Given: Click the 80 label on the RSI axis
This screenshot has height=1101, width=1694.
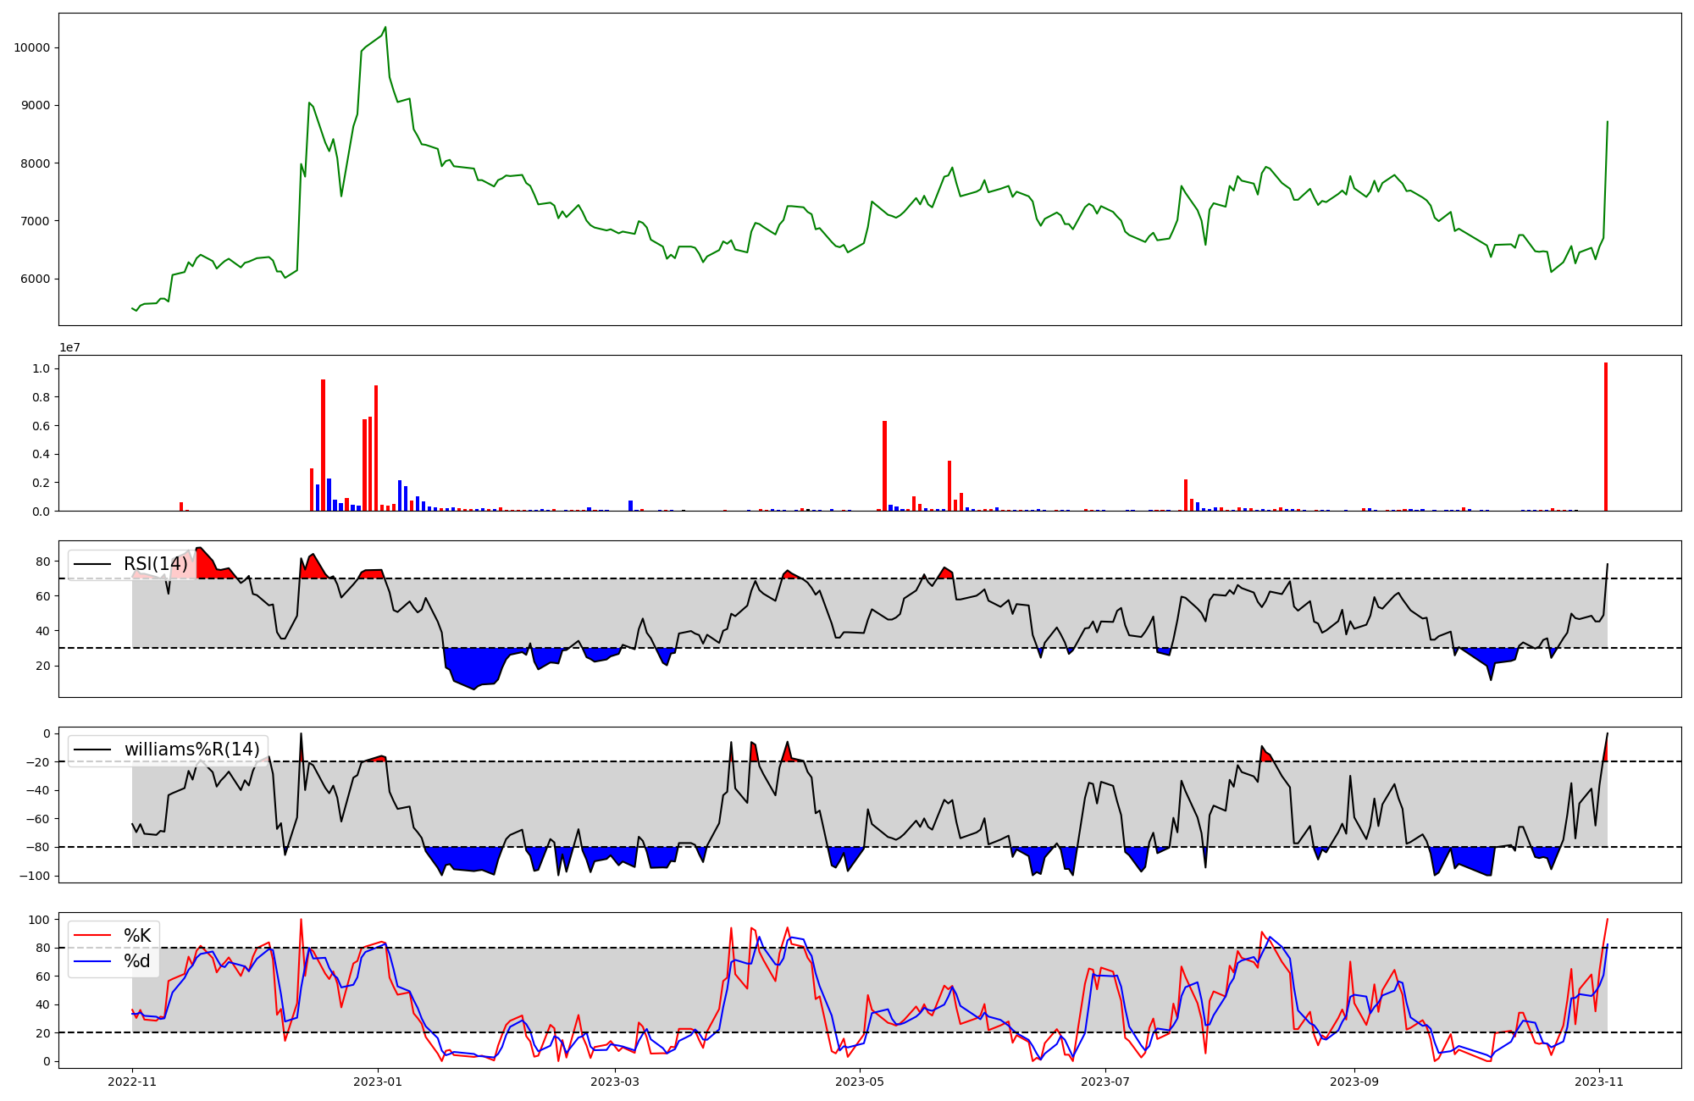Looking at the screenshot, I should click(43, 562).
